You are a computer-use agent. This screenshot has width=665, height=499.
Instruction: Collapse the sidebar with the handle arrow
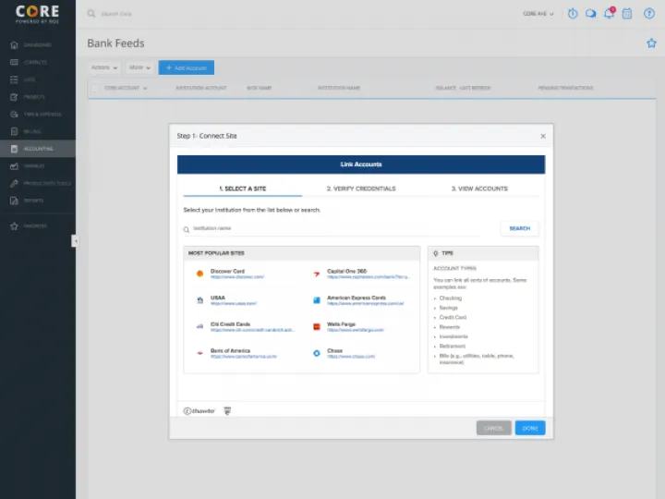tap(75, 241)
